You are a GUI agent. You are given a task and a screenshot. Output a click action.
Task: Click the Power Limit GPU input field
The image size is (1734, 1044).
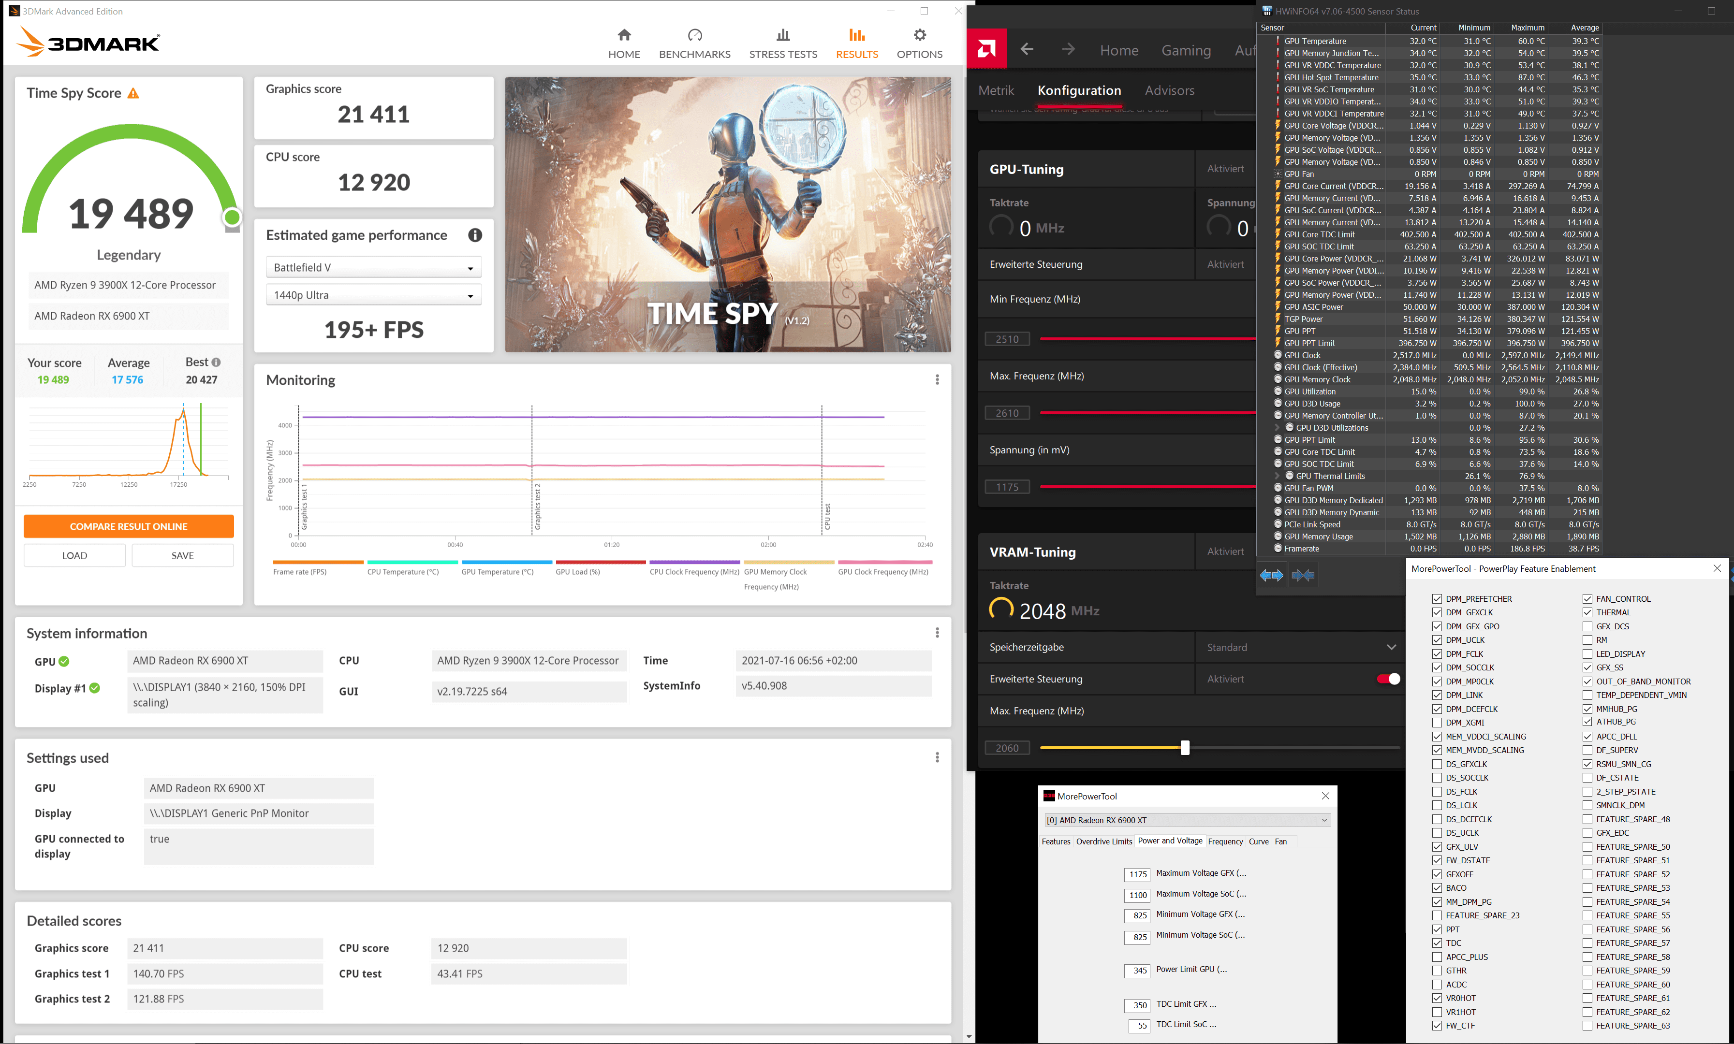pos(1137,971)
